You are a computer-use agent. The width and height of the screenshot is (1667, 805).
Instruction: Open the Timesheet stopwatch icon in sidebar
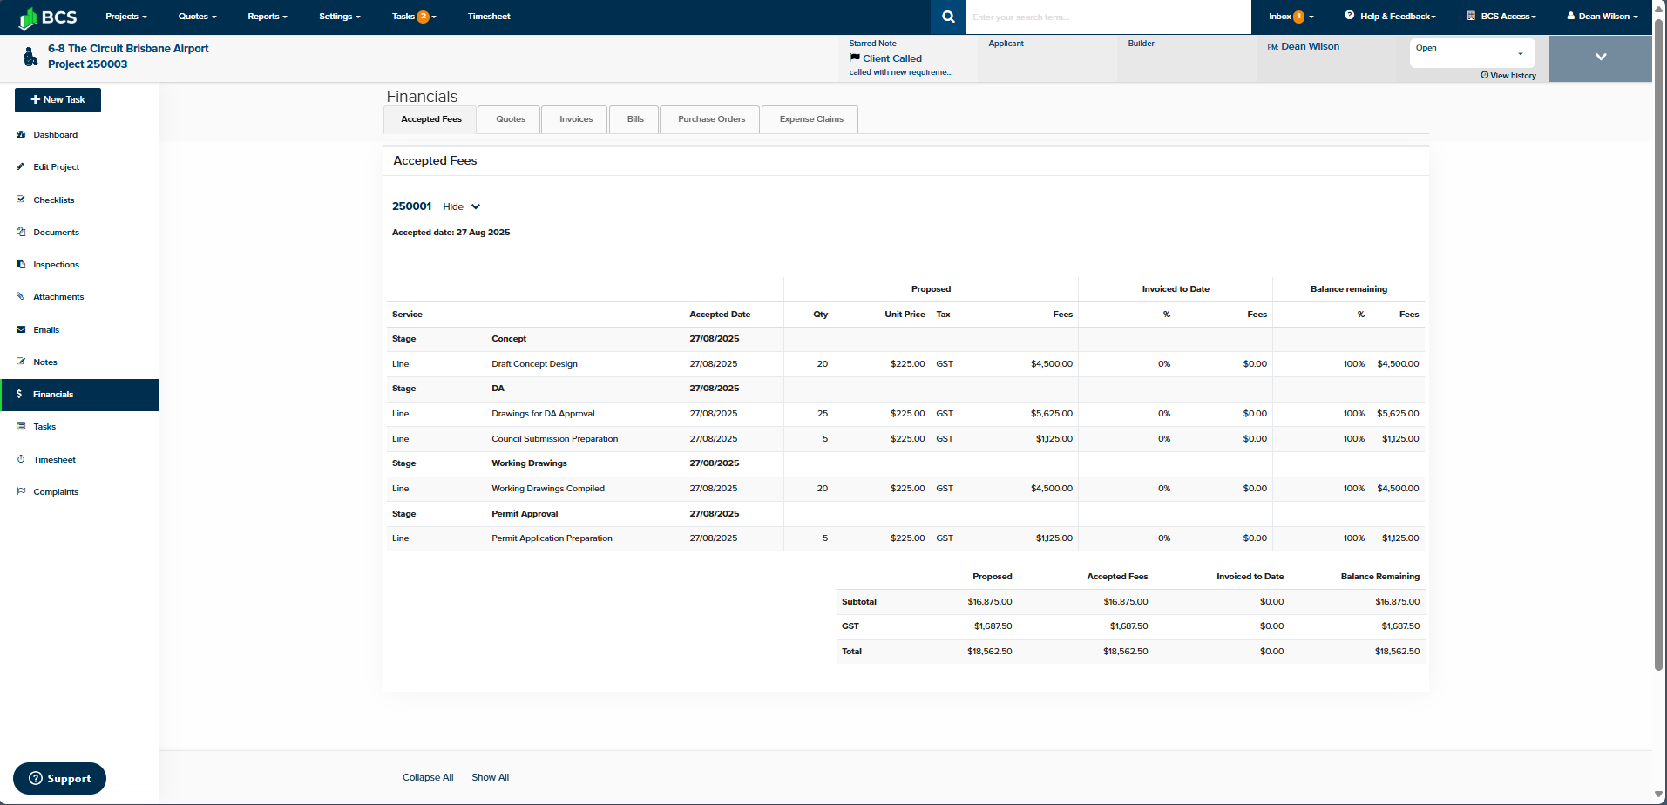[x=21, y=460]
